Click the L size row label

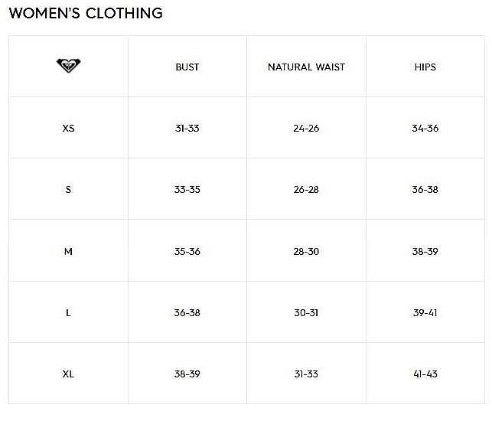click(x=68, y=312)
